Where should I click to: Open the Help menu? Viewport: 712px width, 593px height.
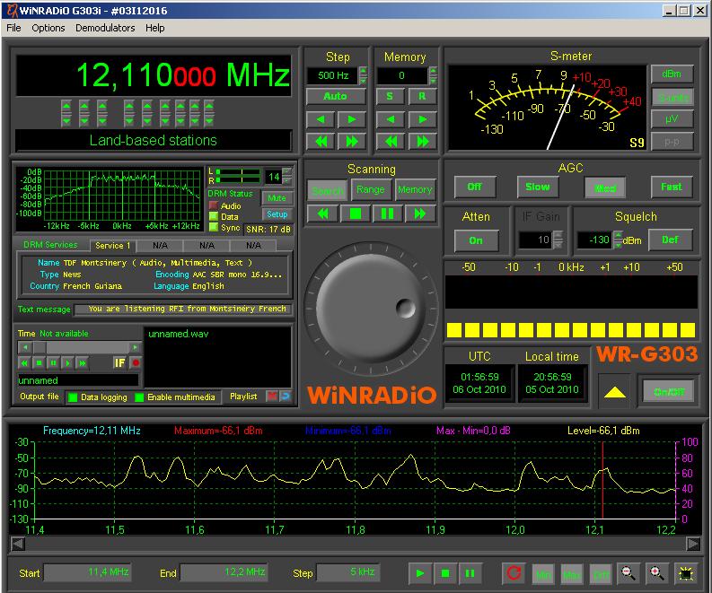pos(154,28)
